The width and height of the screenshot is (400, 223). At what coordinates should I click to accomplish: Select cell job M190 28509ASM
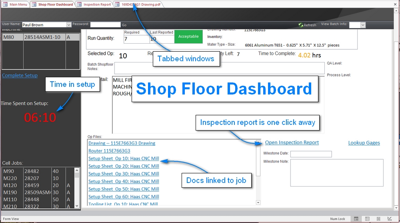coord(38,192)
